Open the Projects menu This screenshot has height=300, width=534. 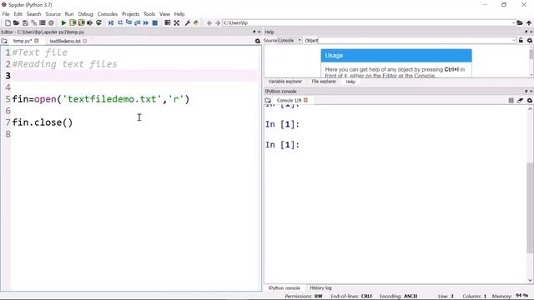click(130, 14)
